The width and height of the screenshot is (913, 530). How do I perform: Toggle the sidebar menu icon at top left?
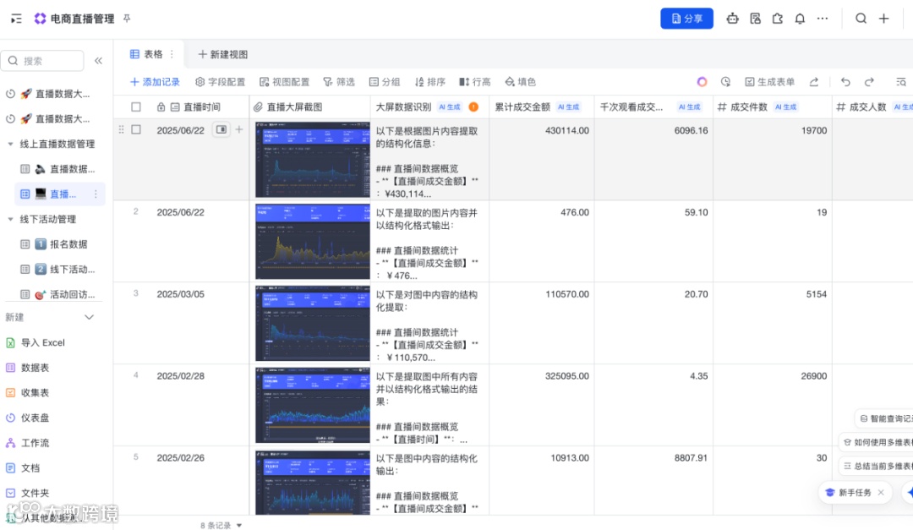[x=16, y=19]
